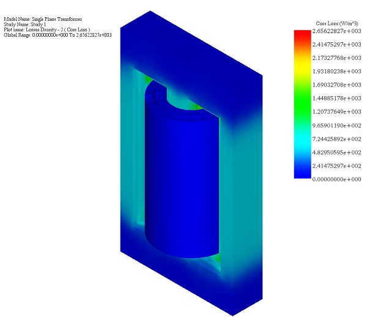Click the Study Name: Study 1 annotation
Image resolution: width=367 pixels, height=317 pixels.
pos(25,24)
